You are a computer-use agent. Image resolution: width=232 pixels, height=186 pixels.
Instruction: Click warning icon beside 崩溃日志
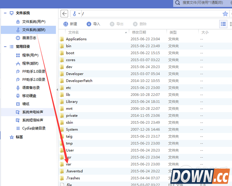(18, 38)
